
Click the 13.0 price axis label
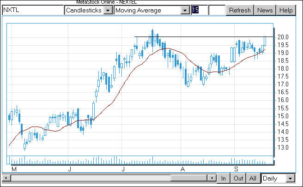(283, 147)
